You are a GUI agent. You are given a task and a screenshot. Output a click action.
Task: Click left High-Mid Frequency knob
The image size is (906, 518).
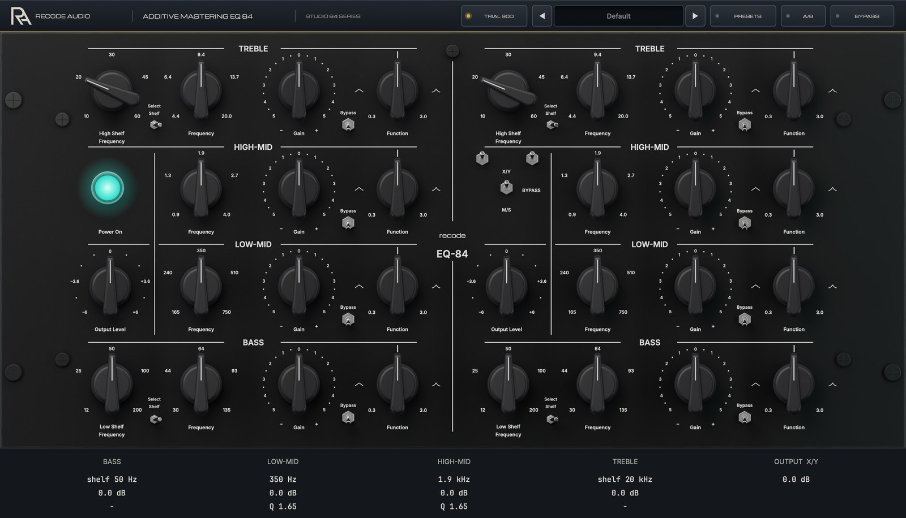point(201,188)
